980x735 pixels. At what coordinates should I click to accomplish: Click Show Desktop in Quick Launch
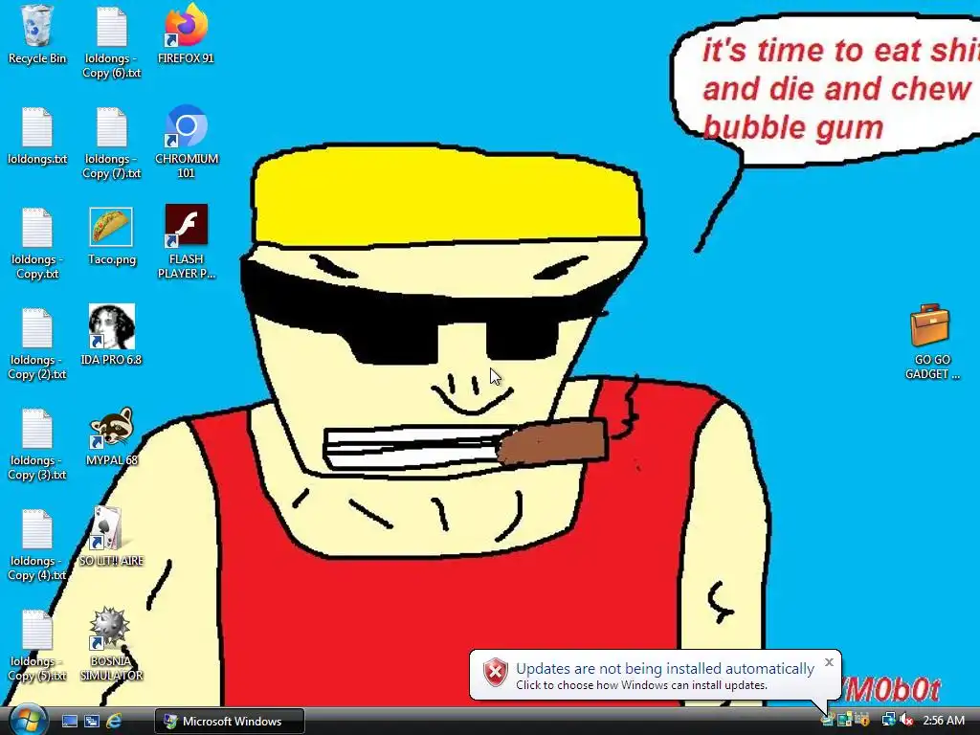[x=69, y=722]
